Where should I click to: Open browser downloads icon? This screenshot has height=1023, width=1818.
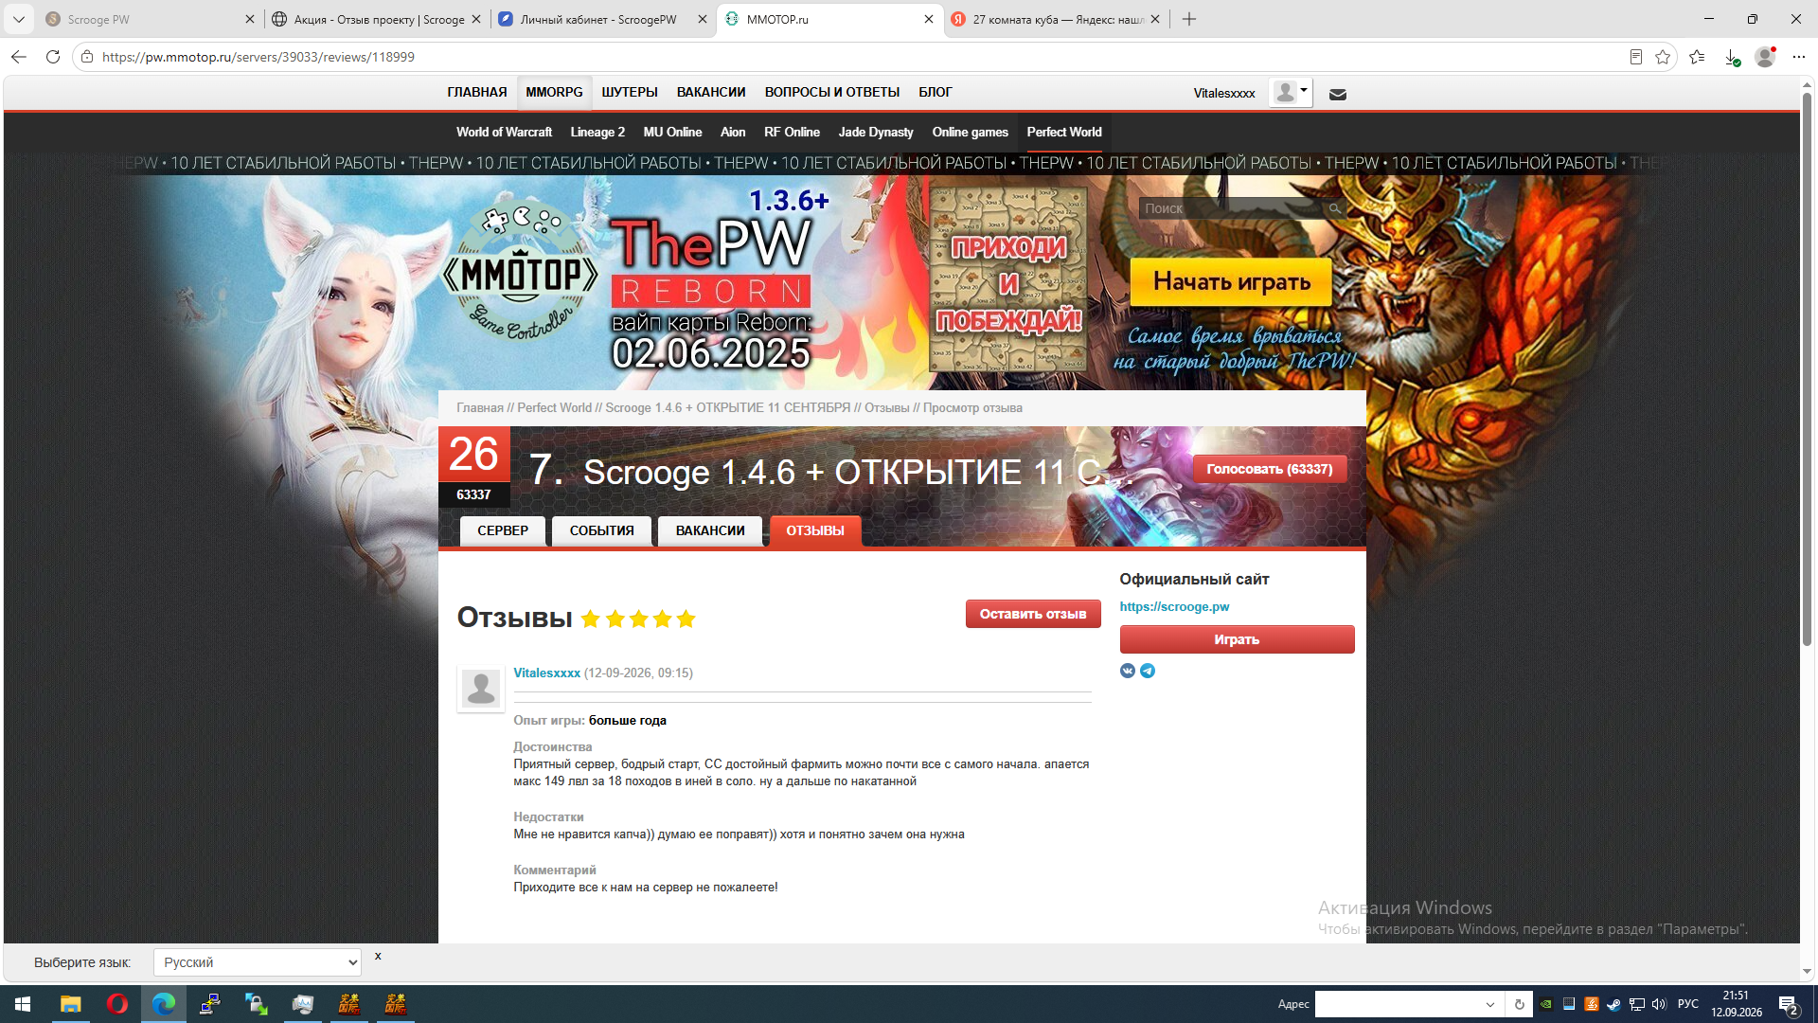tap(1731, 57)
